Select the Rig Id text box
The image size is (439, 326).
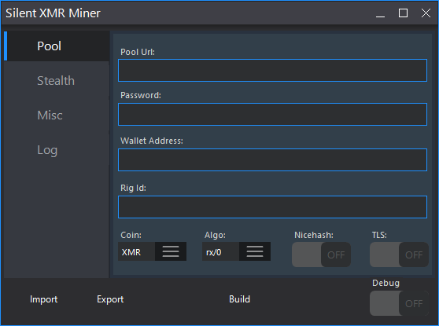[272, 207]
